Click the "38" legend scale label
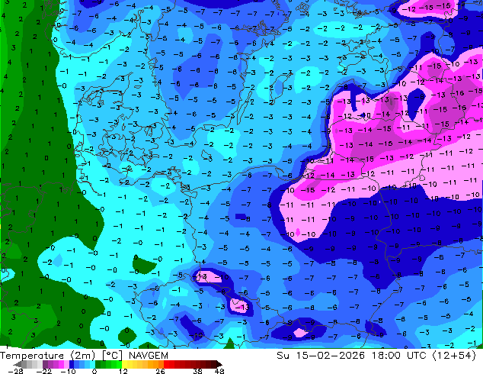 198,371
